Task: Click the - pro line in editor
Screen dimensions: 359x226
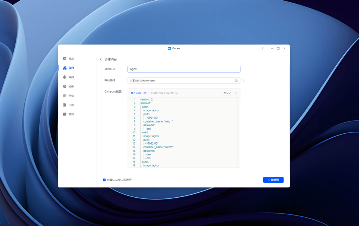Action: (x=148, y=158)
